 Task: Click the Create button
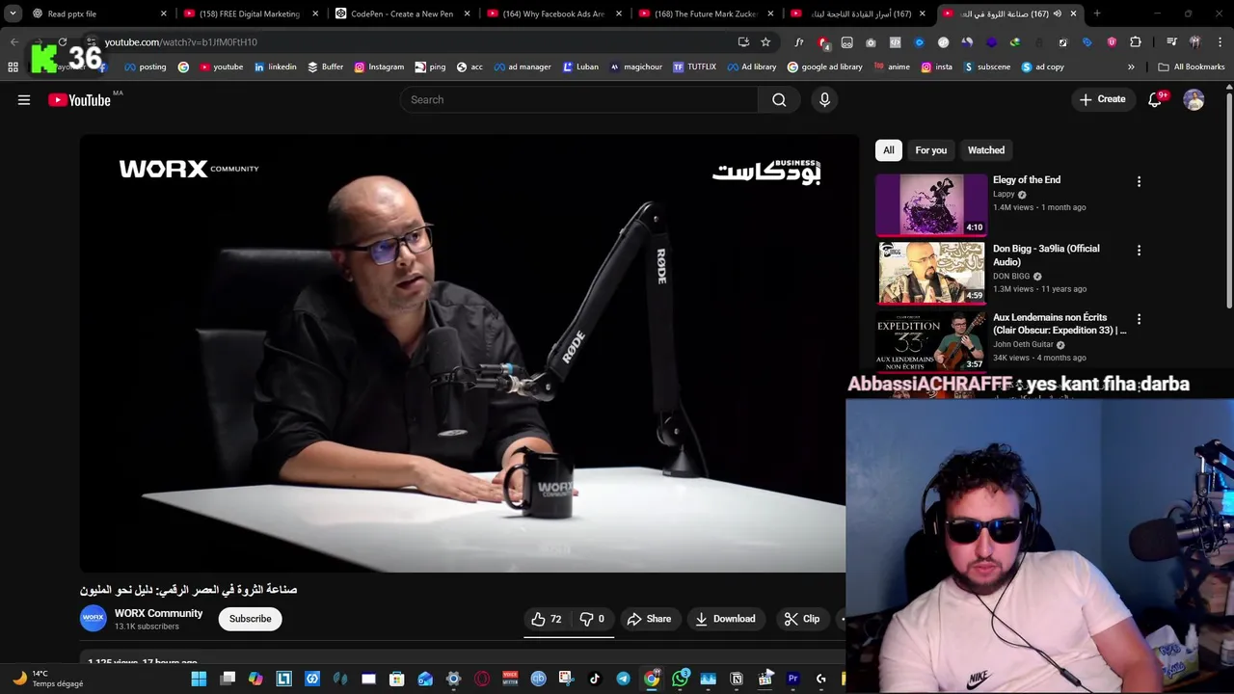click(1102, 99)
